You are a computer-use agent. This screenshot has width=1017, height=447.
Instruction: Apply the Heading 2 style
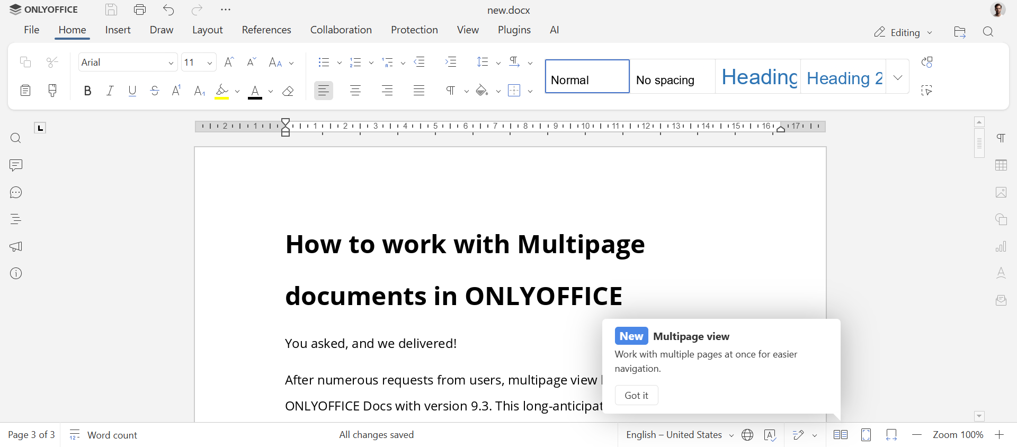(843, 76)
